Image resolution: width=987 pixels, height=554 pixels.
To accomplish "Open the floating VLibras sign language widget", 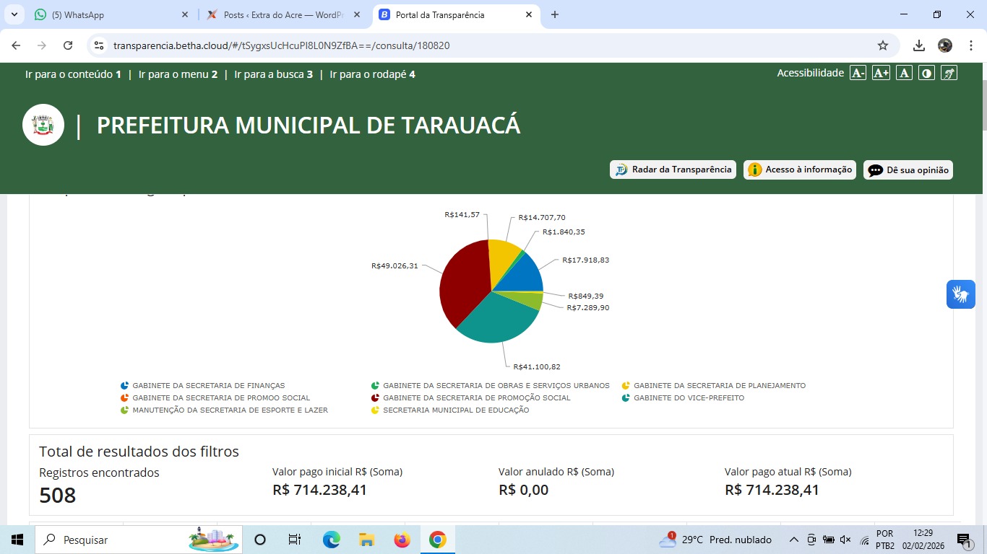I will coord(960,294).
